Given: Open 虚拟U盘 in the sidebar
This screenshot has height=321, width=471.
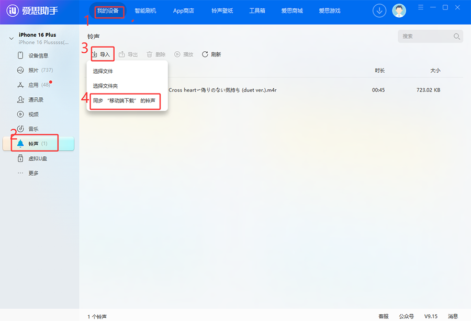Looking at the screenshot, I should tap(38, 158).
